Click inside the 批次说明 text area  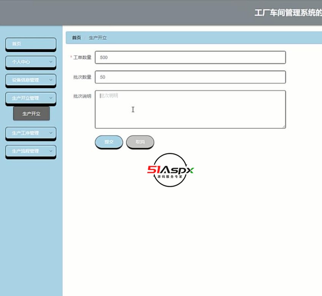pyautogui.click(x=190, y=109)
